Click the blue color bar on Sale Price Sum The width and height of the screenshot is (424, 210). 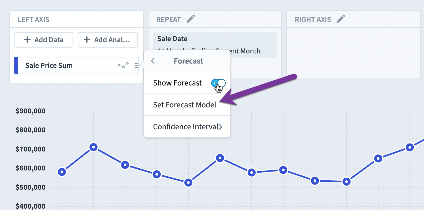click(x=16, y=65)
